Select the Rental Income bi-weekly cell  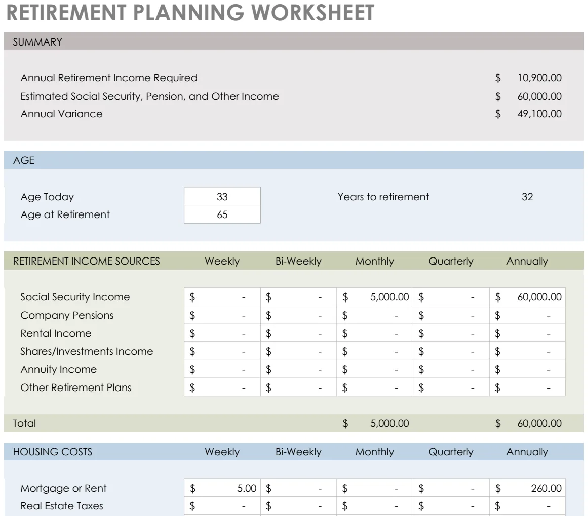[298, 333]
